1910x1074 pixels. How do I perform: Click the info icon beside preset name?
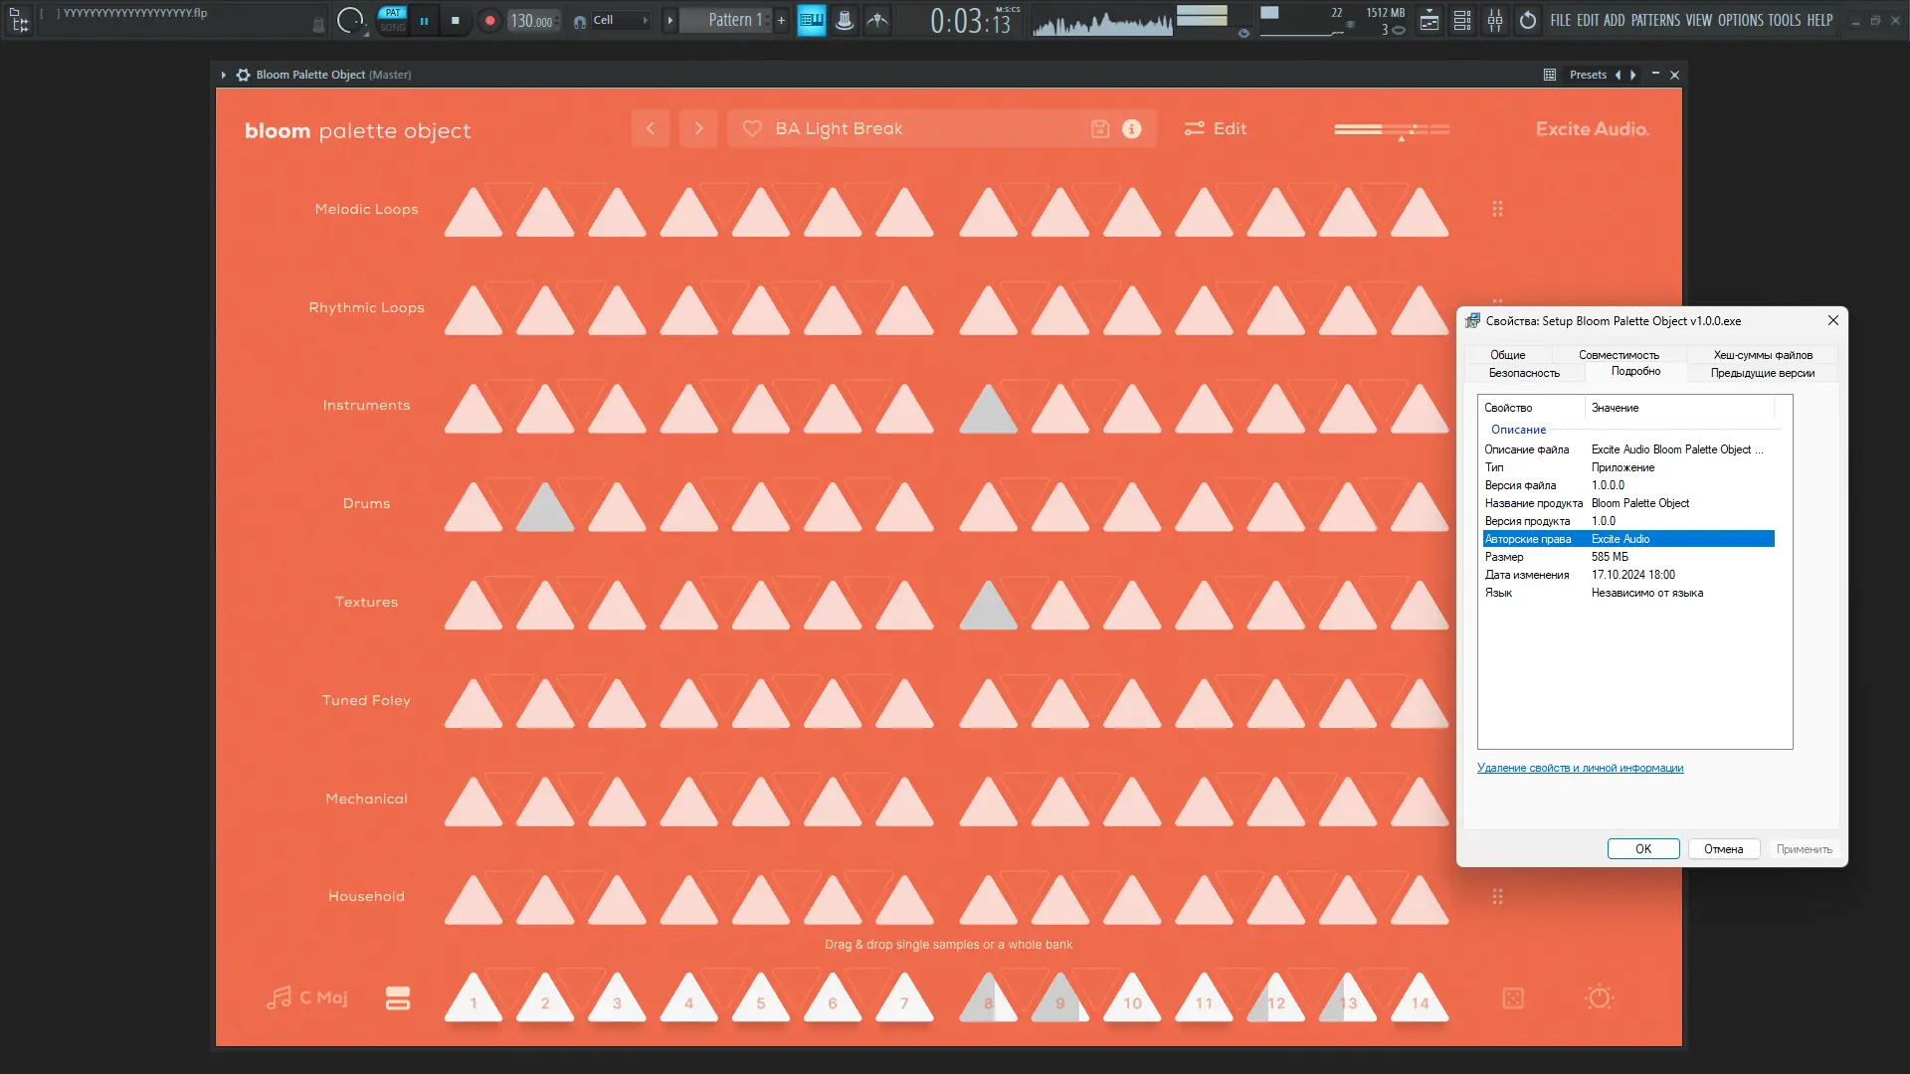pyautogui.click(x=1132, y=129)
